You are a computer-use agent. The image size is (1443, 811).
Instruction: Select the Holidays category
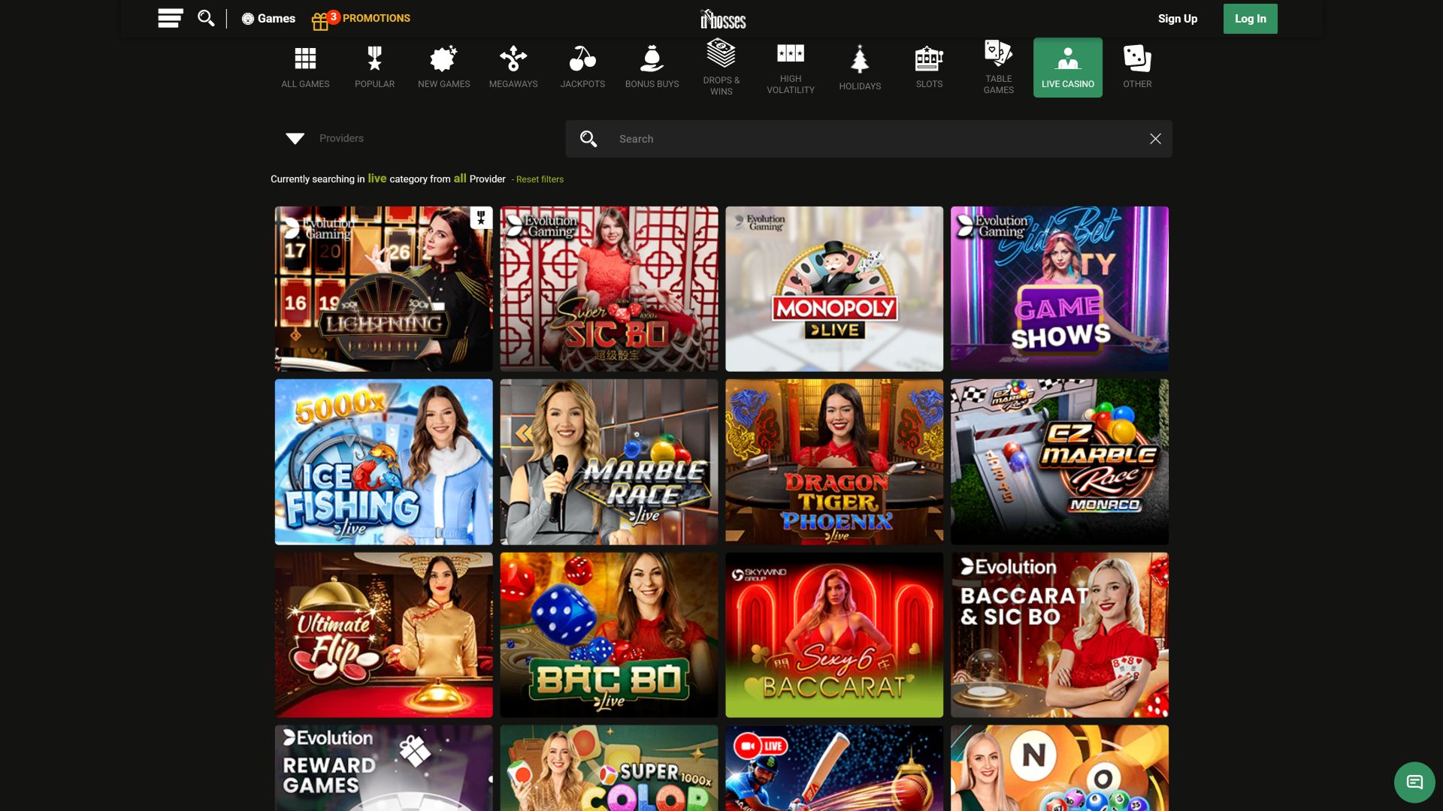coord(860,68)
